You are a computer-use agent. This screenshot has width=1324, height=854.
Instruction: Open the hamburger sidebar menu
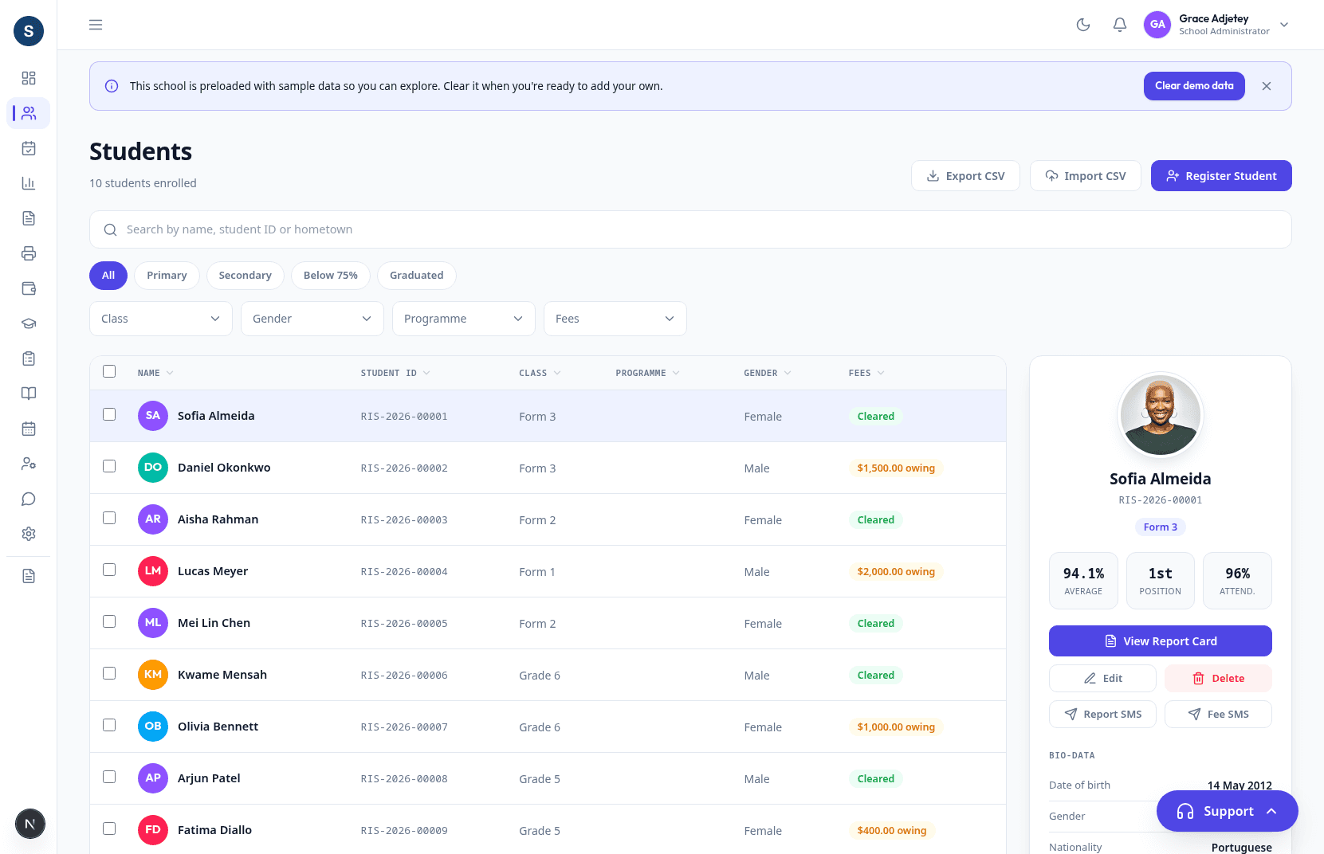(96, 25)
